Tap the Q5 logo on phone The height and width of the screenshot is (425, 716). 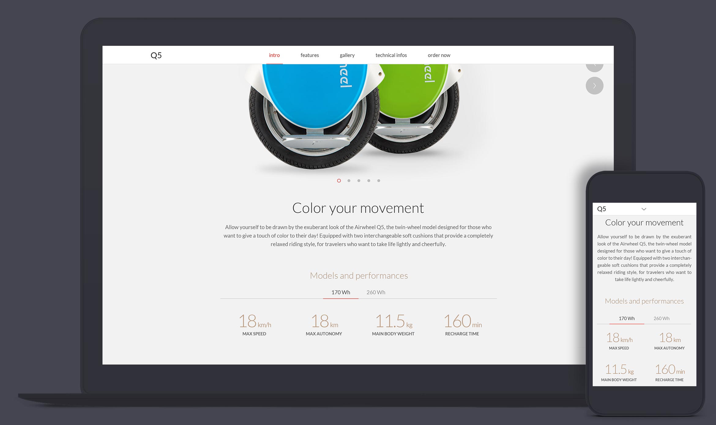click(x=601, y=209)
